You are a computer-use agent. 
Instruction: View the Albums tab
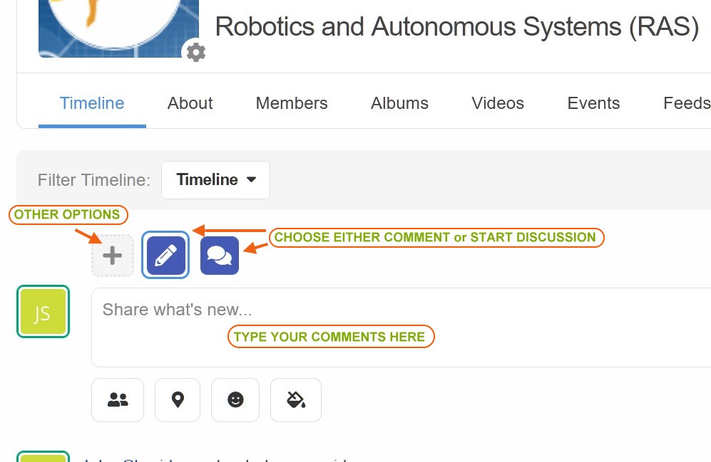click(399, 103)
